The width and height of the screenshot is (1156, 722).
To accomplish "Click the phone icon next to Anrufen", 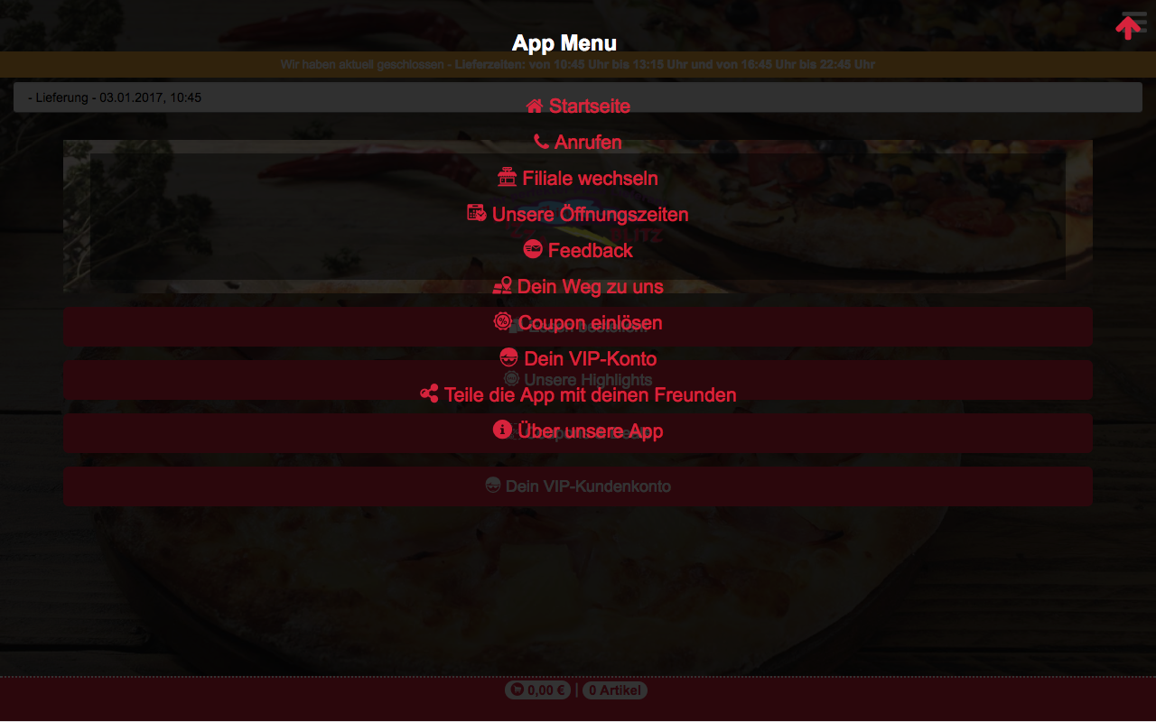I will pyautogui.click(x=541, y=142).
